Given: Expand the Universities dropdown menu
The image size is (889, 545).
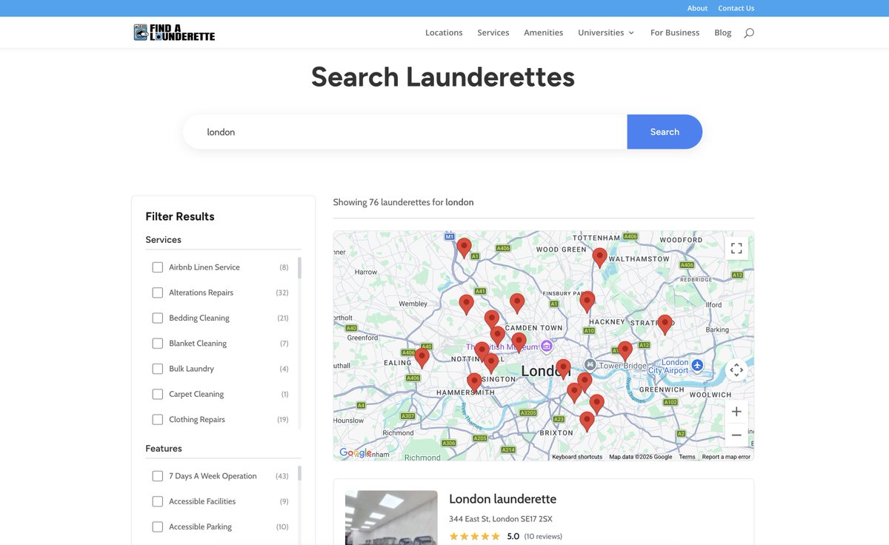Looking at the screenshot, I should tap(606, 33).
